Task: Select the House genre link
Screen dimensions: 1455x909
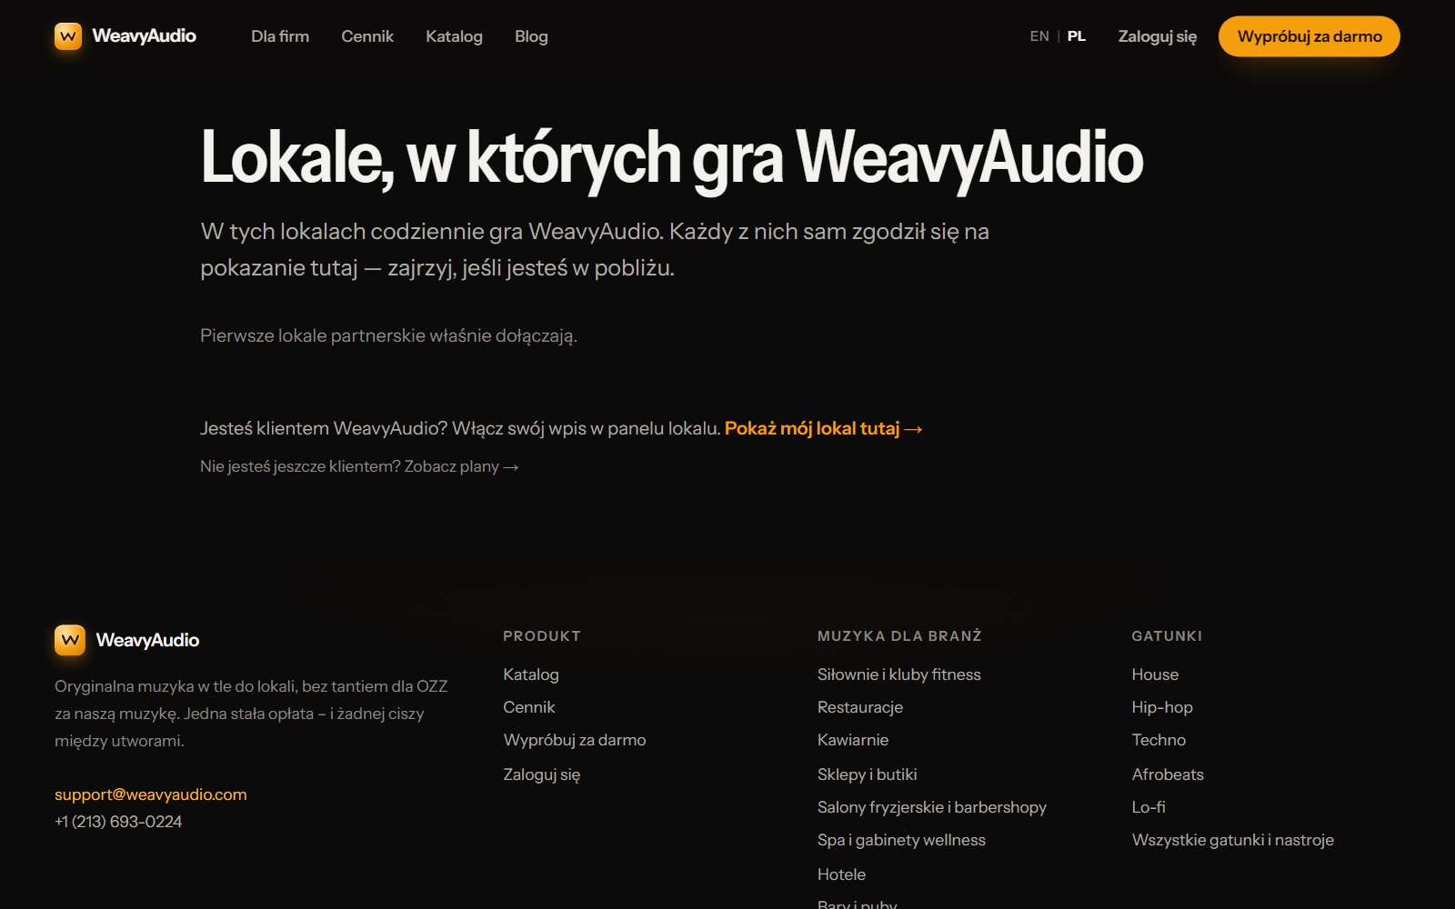Action: point(1155,674)
